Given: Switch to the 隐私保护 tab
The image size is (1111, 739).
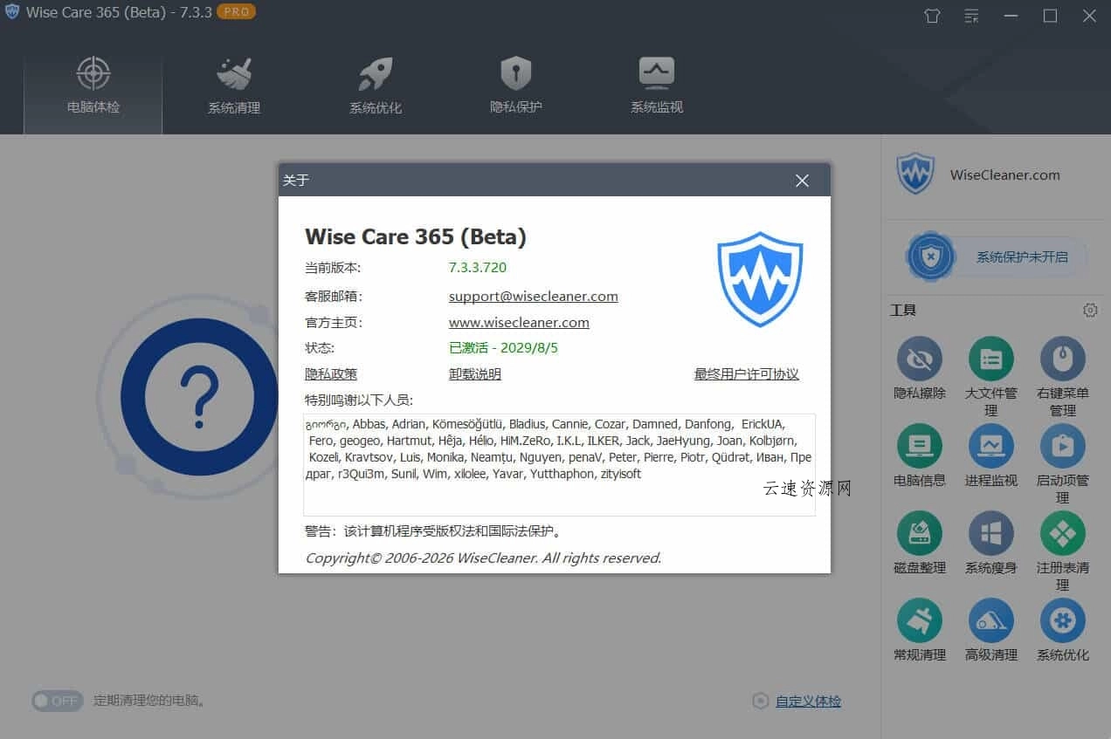Looking at the screenshot, I should [x=515, y=85].
